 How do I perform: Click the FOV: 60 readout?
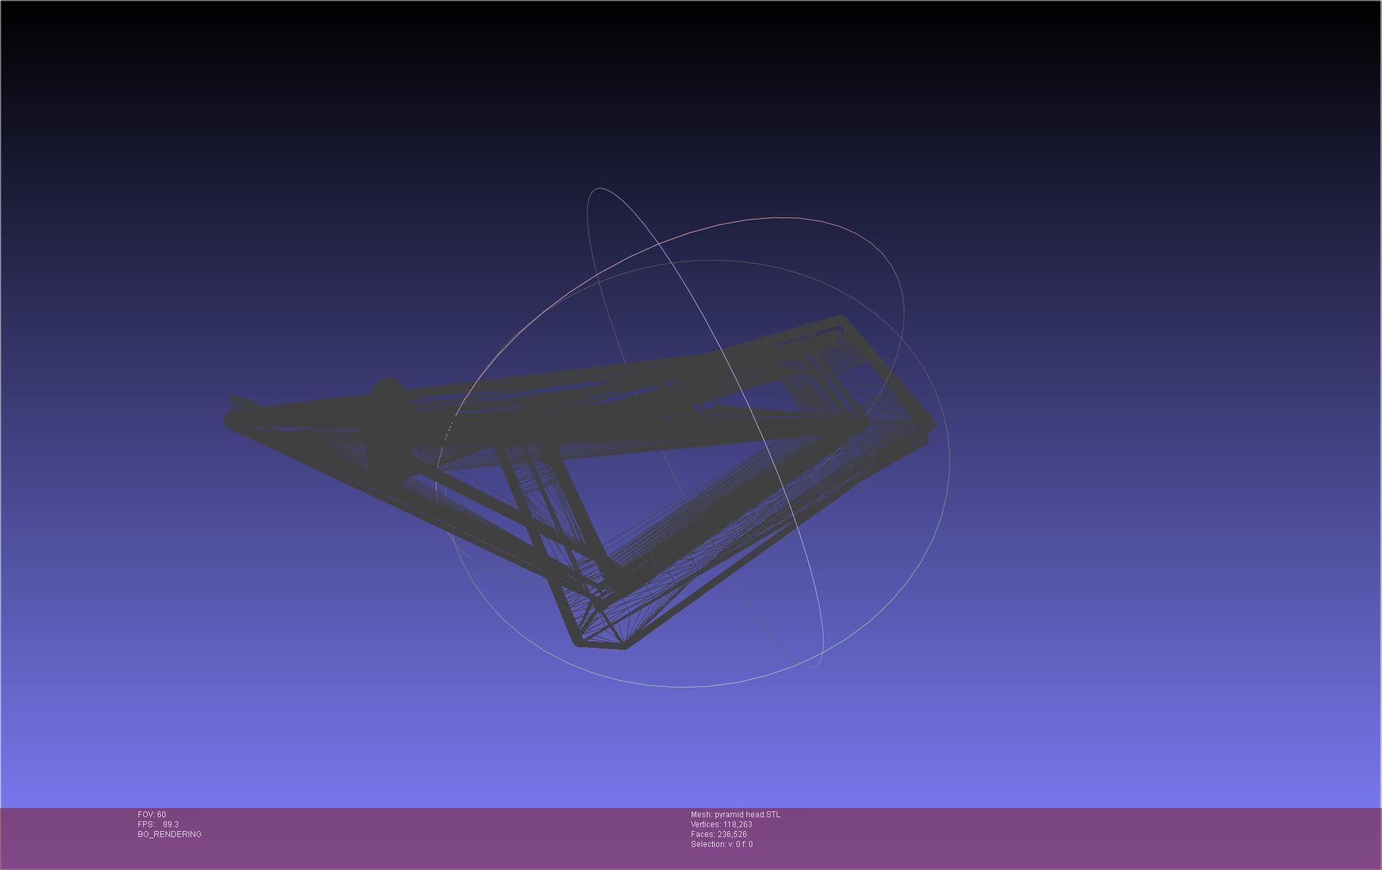coord(152,815)
